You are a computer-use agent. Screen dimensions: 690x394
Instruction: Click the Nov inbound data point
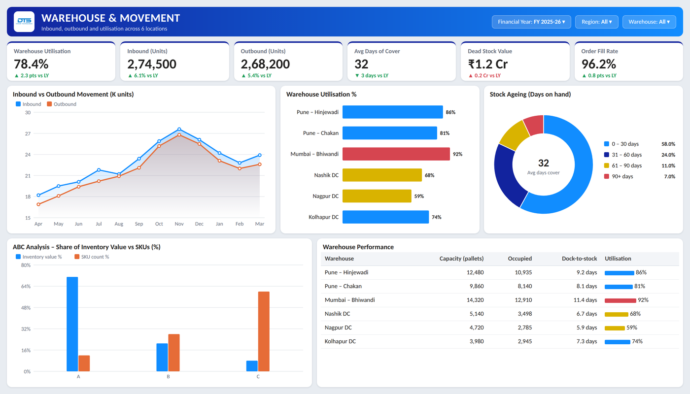[x=179, y=129]
